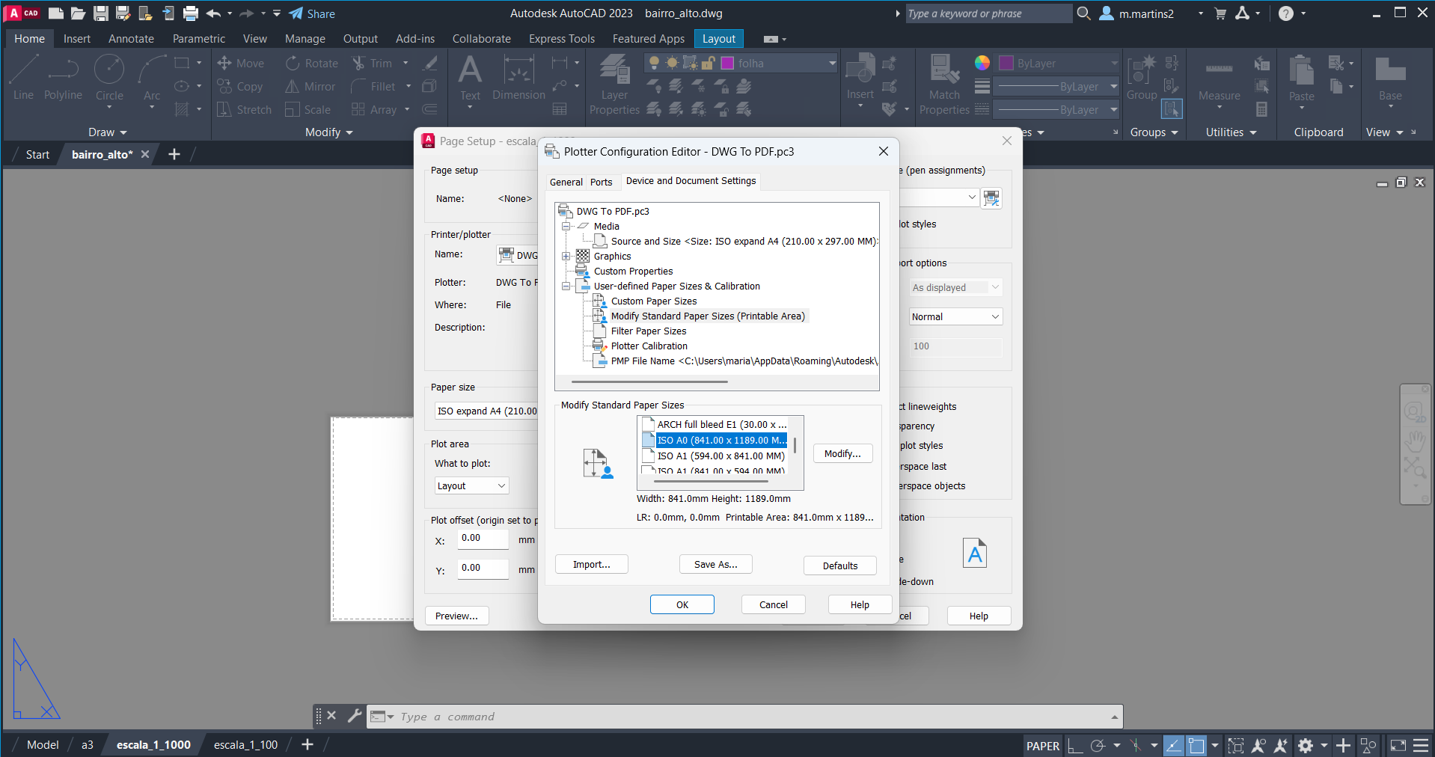1435x757 pixels.
Task: Click the command line Customize wrench icon
Action: click(355, 716)
